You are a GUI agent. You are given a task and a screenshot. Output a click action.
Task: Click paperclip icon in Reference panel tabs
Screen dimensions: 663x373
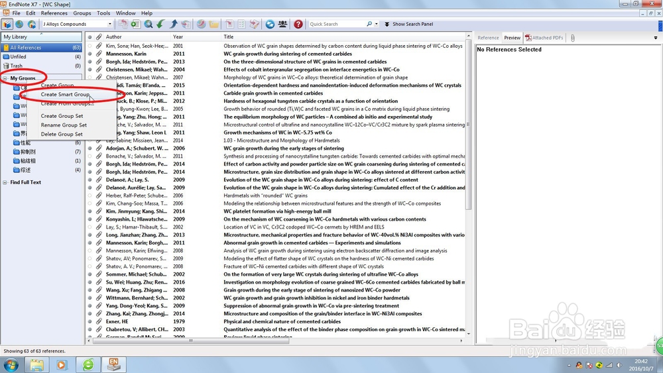pyautogui.click(x=573, y=38)
